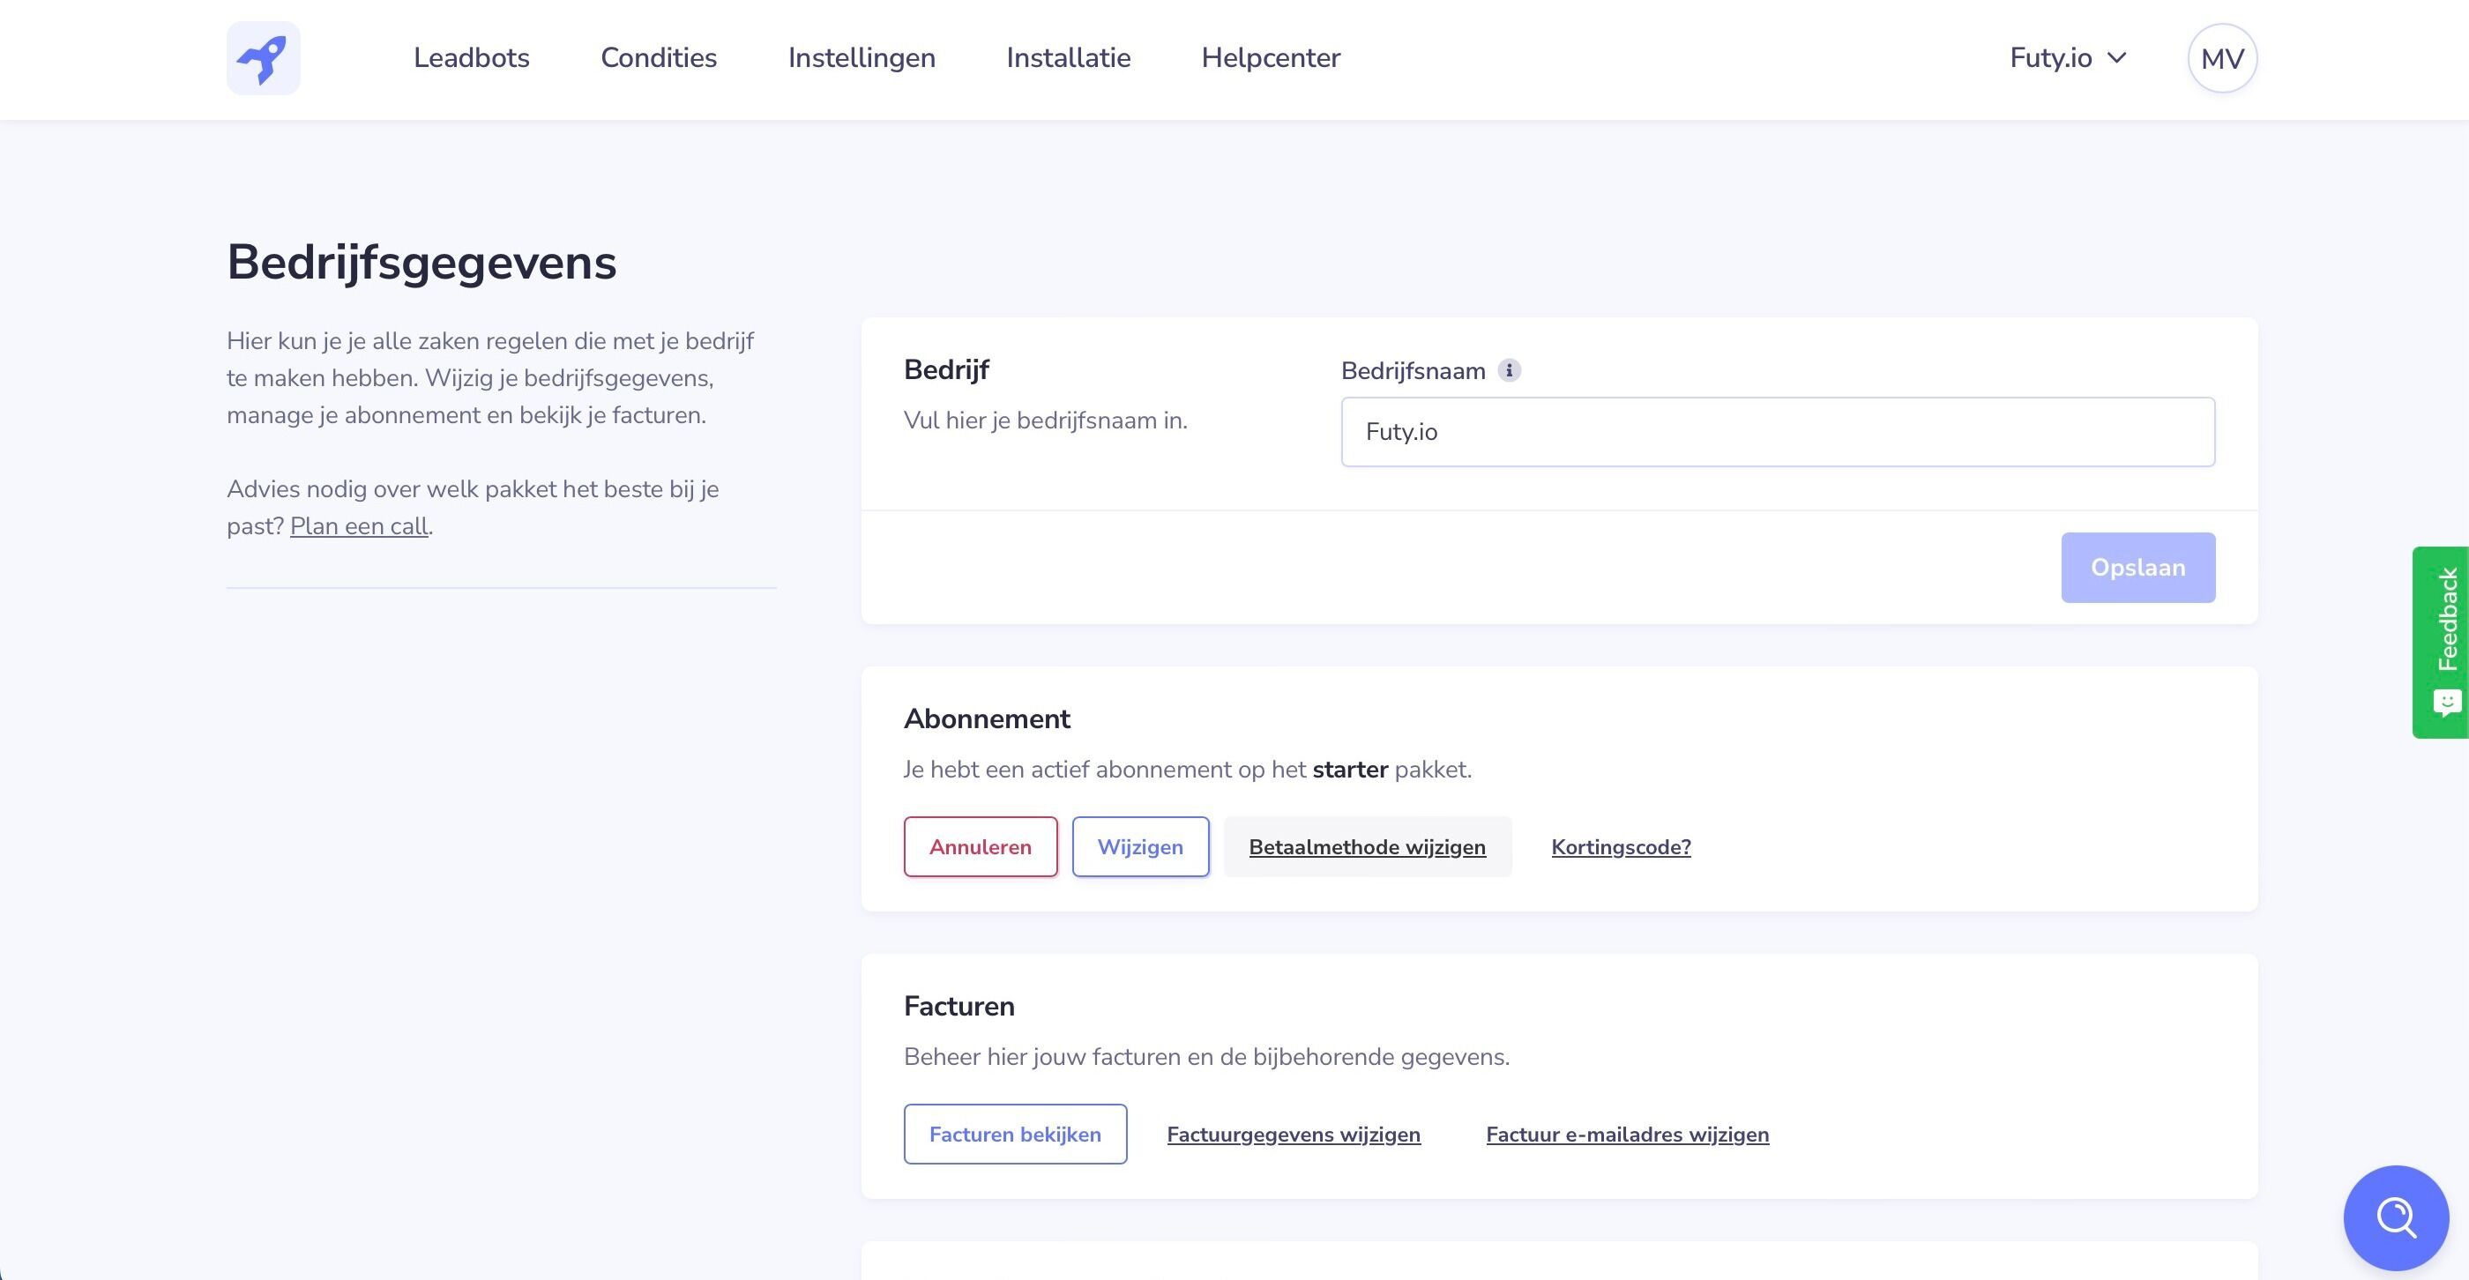Click Facturen bekijken button
Image resolution: width=2469 pixels, height=1280 pixels.
[1015, 1135]
